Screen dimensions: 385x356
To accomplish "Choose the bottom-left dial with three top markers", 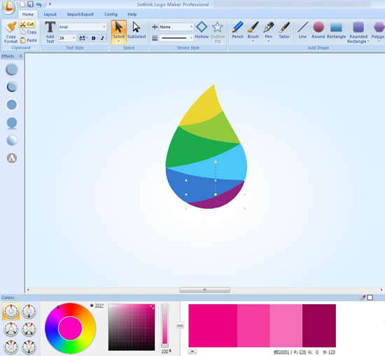I will click(11, 347).
